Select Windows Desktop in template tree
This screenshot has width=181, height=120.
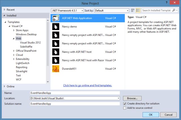(x=26, y=34)
